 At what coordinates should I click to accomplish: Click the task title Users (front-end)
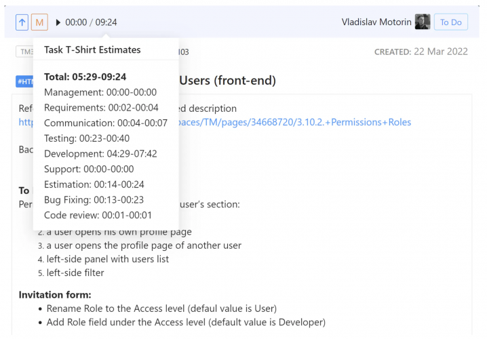coord(227,81)
